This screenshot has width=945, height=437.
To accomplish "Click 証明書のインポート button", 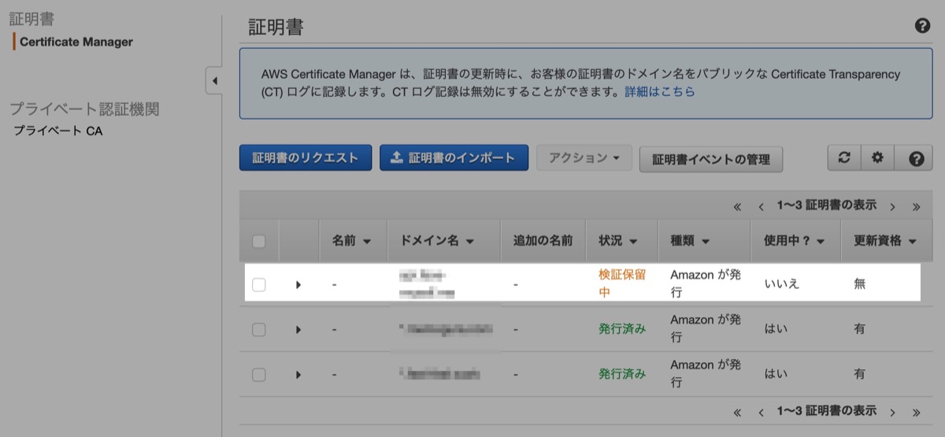I will [x=454, y=157].
